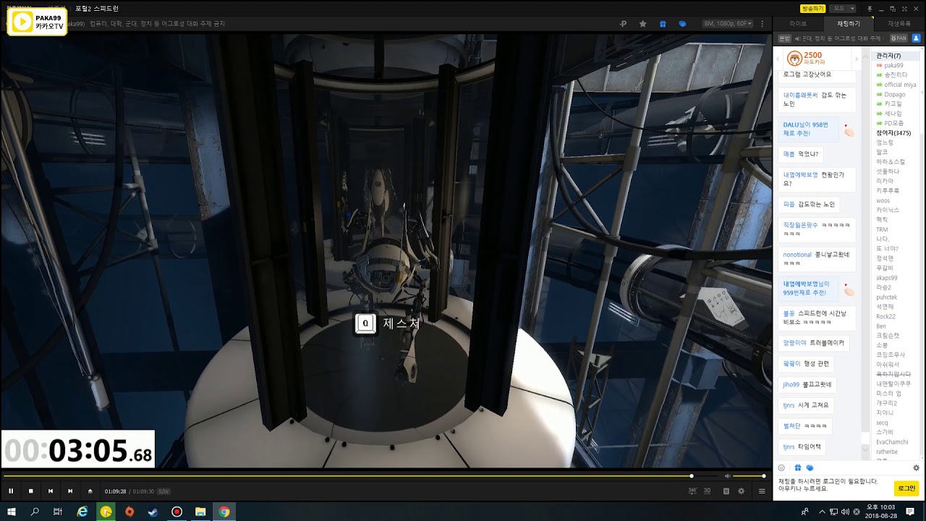The height and width of the screenshot is (521, 926).
Task: Click the yellow 로그인 login button
Action: tap(906, 488)
